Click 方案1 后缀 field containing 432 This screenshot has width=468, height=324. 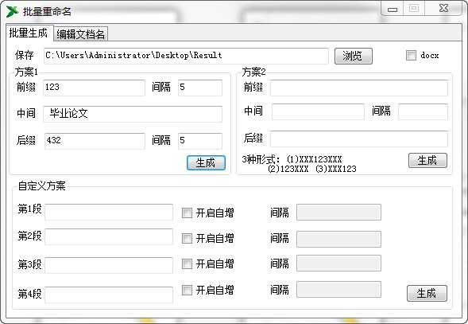pyautogui.click(x=95, y=141)
